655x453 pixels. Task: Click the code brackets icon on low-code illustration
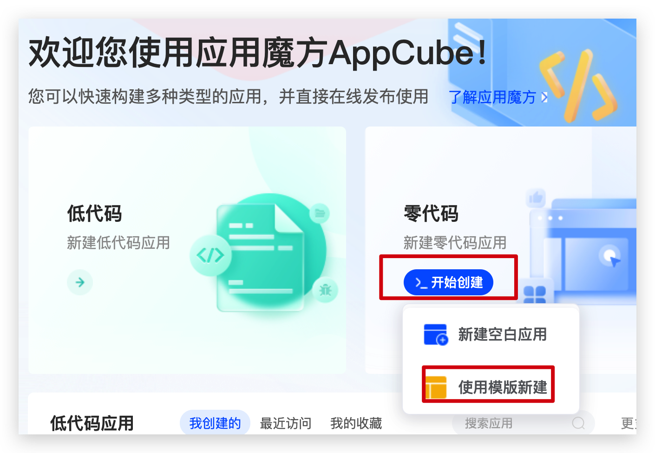click(x=210, y=255)
